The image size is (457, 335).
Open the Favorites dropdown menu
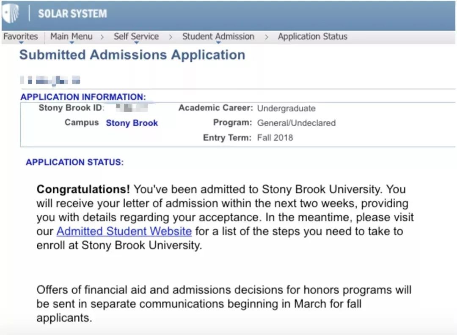20,37
